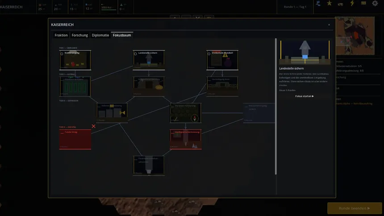Select the Totaler Krieg focus node
The image size is (384, 216).
click(75, 139)
